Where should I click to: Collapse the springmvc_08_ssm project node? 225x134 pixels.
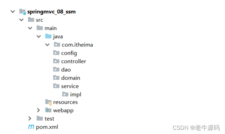13,11
